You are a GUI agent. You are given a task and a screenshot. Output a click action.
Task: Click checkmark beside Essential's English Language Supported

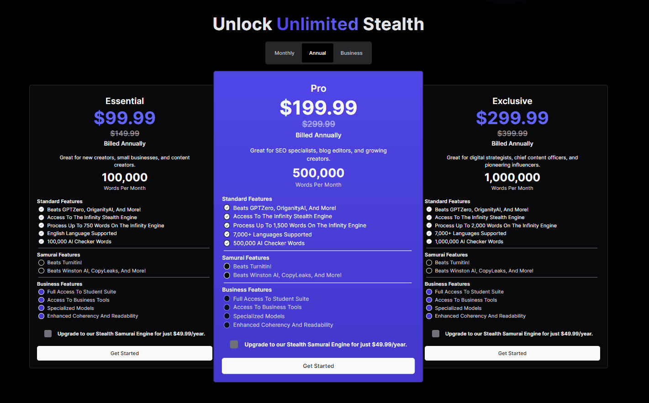click(x=42, y=233)
